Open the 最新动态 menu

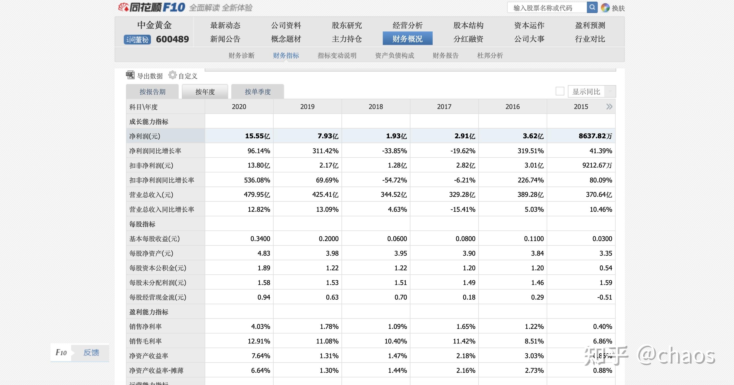(225, 25)
